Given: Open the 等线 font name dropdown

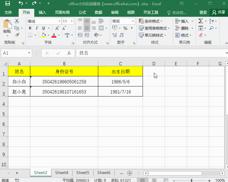Looking at the screenshot, I should click(59, 21).
